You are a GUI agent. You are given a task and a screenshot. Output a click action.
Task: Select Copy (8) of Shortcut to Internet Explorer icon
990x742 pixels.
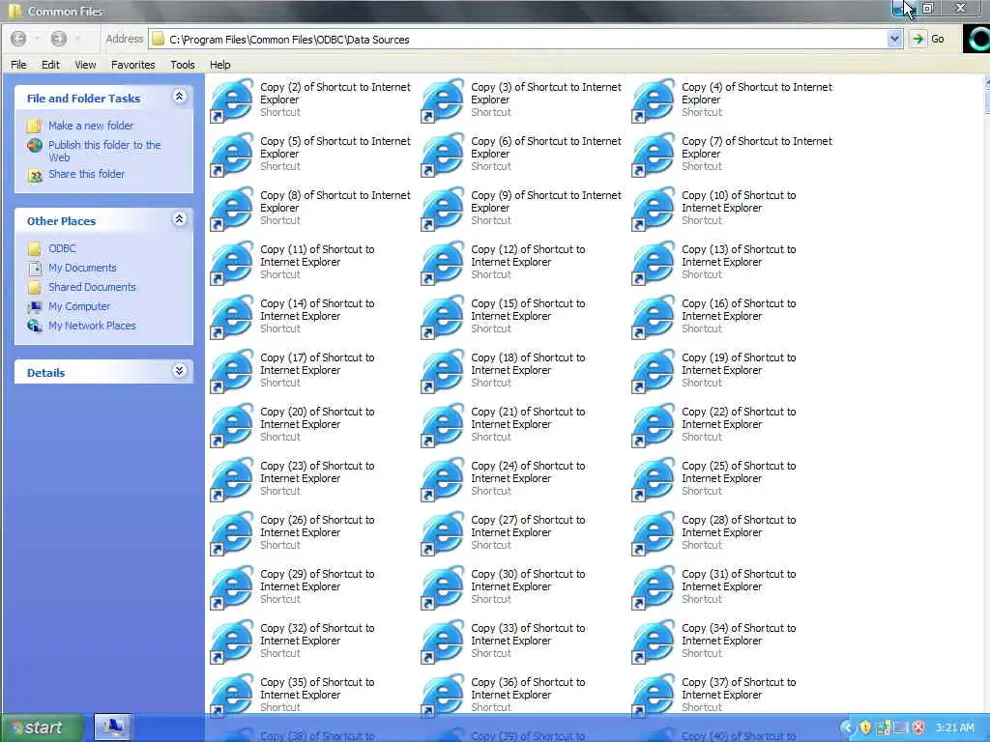coord(232,209)
